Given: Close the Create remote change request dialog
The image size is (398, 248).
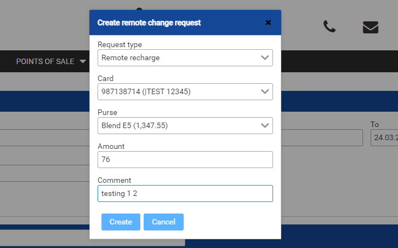Looking at the screenshot, I should pos(268,22).
